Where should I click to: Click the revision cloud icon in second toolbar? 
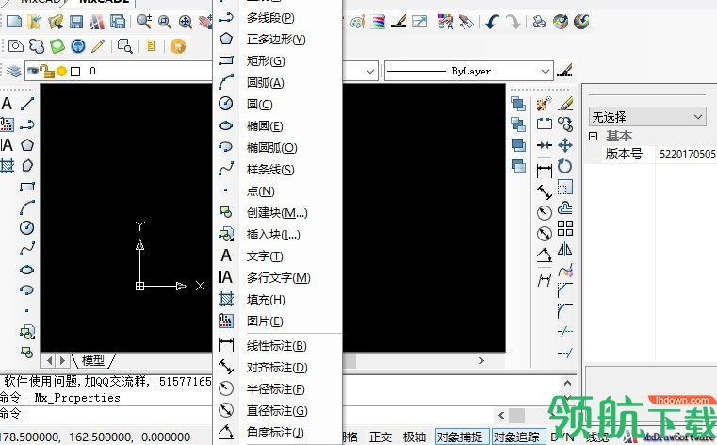click(37, 46)
